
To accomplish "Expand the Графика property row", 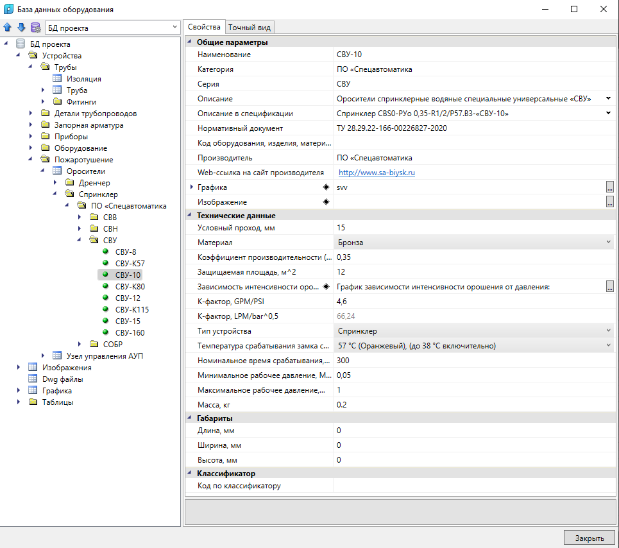I will (191, 187).
